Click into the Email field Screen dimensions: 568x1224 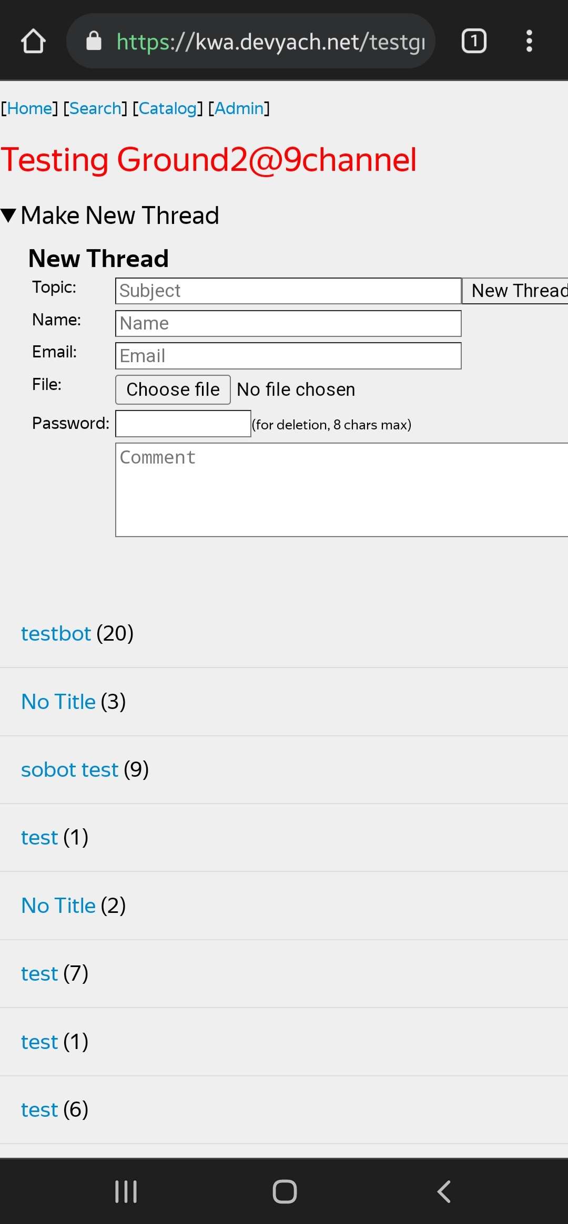click(x=288, y=356)
